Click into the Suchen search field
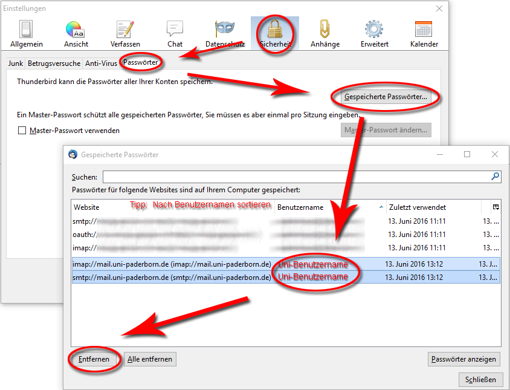 (297, 177)
